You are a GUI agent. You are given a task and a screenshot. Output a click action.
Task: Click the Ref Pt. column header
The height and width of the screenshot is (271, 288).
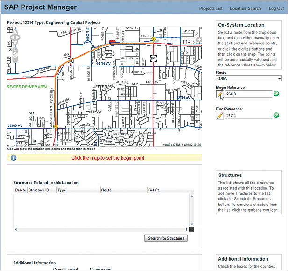pos(171,190)
